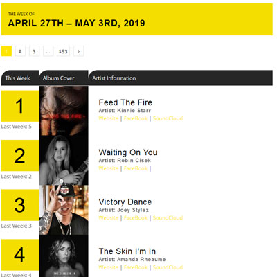Click pagination ellipsis button
The height and width of the screenshot is (277, 277).
click(x=48, y=51)
